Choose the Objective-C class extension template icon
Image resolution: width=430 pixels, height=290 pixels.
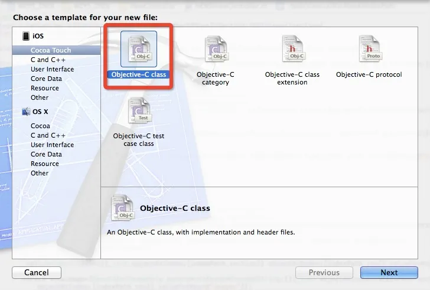(292, 48)
